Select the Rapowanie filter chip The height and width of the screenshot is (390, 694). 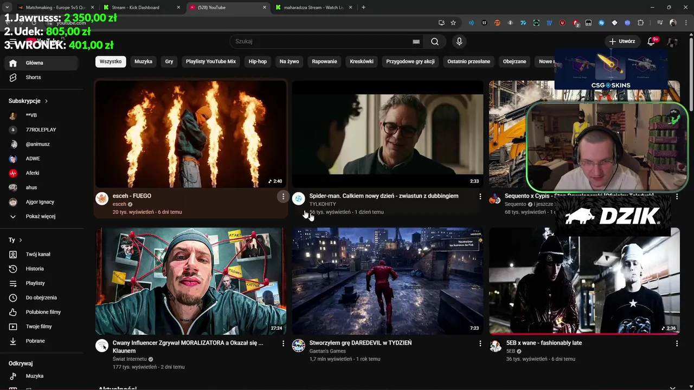(324, 62)
